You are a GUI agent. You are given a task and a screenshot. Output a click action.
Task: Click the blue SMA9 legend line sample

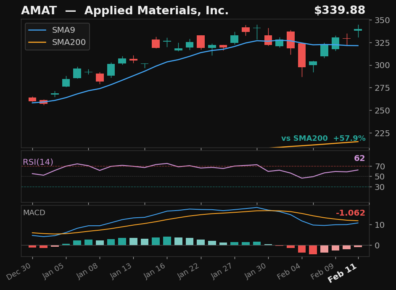click(x=37, y=30)
